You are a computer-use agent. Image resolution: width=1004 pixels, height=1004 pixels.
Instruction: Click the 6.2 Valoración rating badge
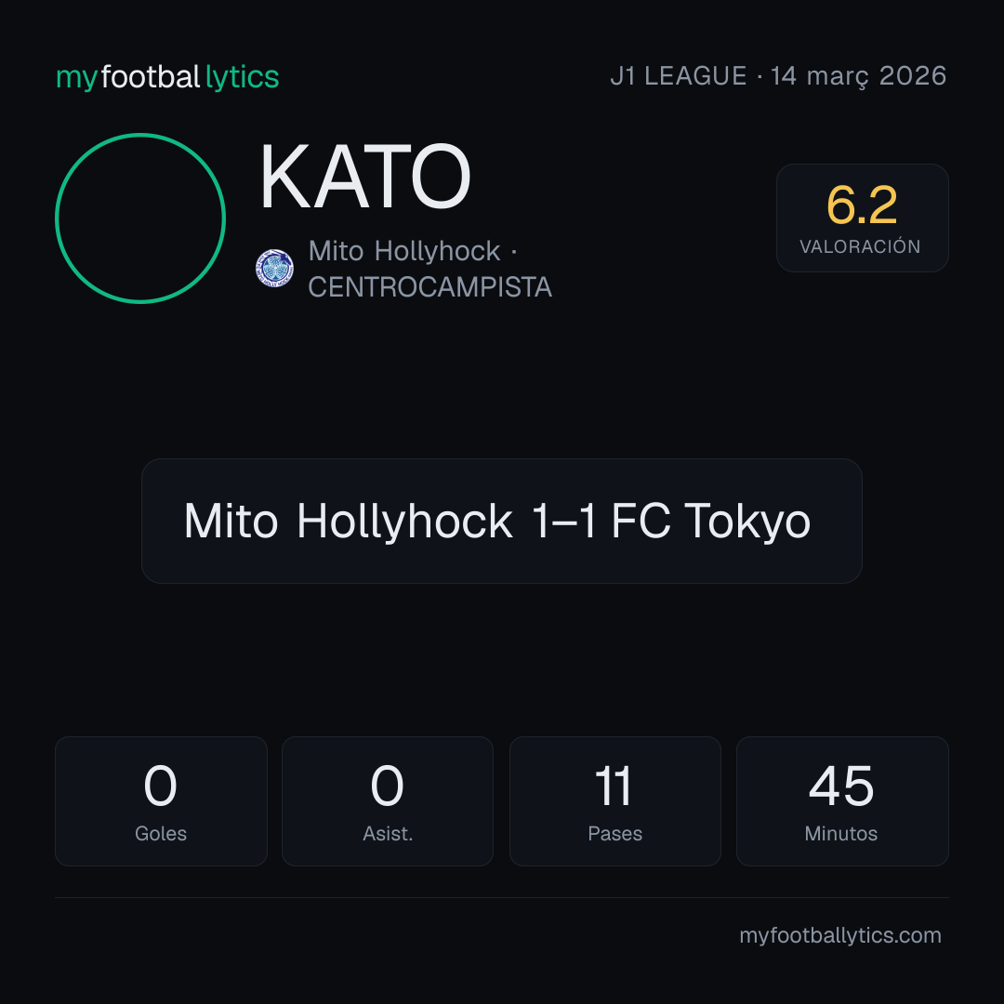862,218
